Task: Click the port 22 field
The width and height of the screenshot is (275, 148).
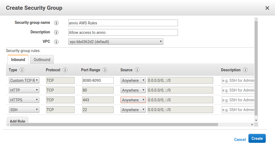Action: 98,110
